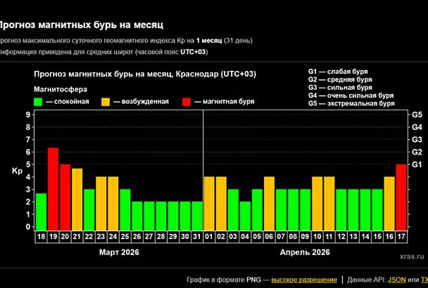Click the short green bar for April 04

pyautogui.click(x=245, y=215)
